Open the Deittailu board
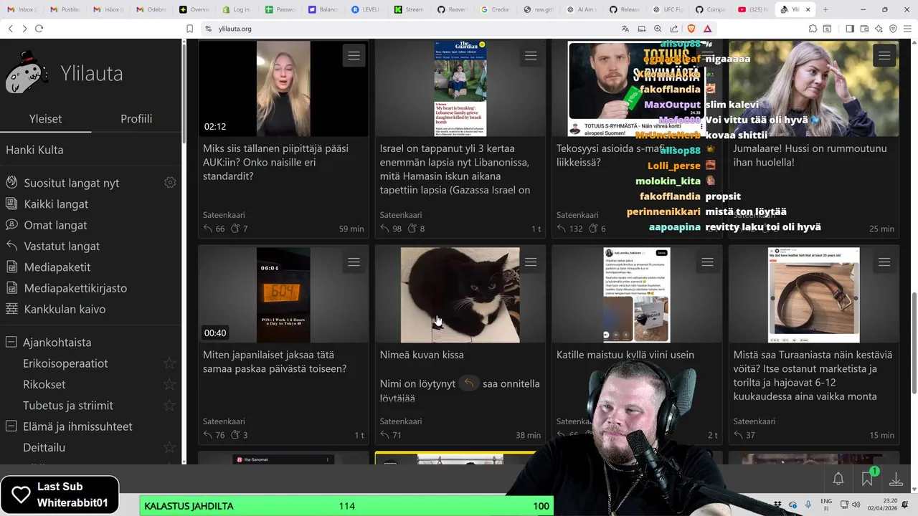918x516 pixels. point(44,447)
